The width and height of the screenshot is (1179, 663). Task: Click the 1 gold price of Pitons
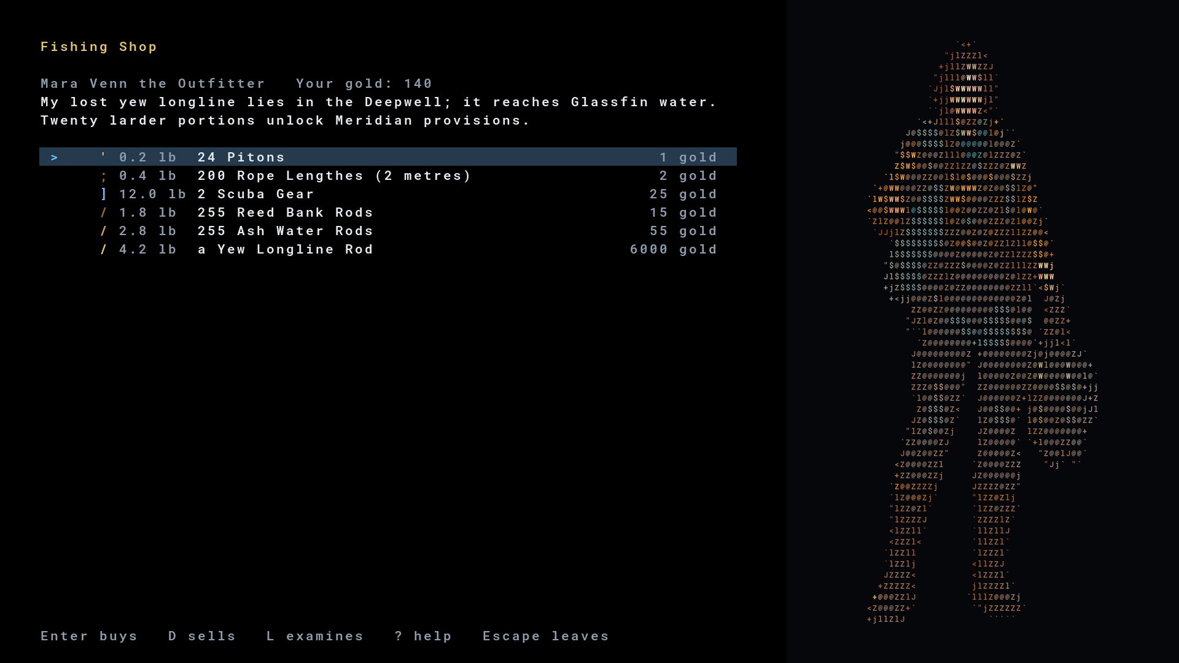(688, 157)
